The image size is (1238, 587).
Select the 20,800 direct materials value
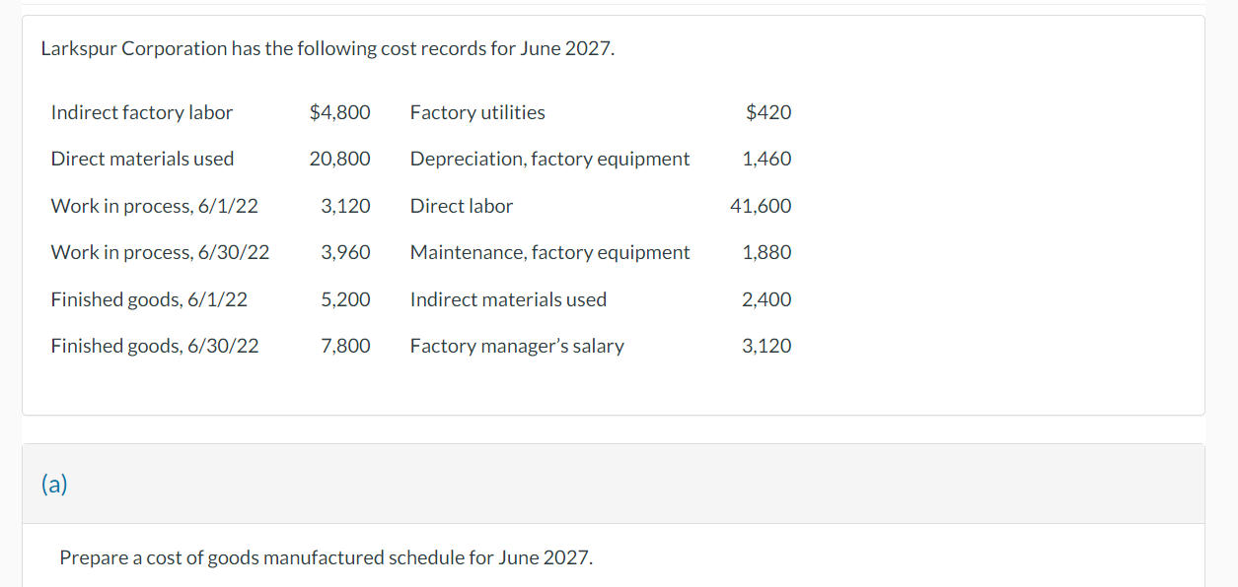point(339,159)
